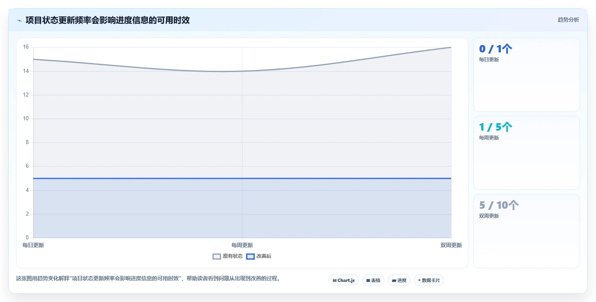Open the 双周更新 data card
Image resolution: width=596 pixels, height=302 pixels.
(527, 231)
